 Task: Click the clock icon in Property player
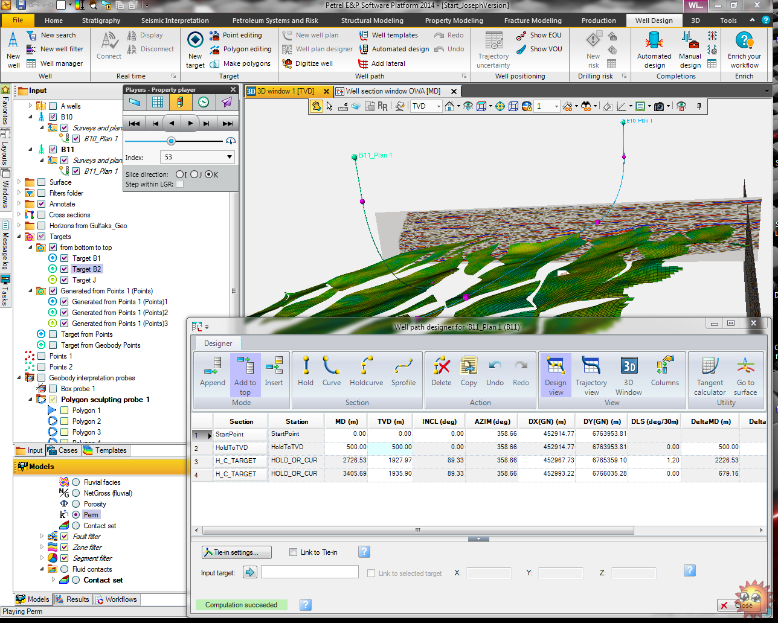(204, 102)
